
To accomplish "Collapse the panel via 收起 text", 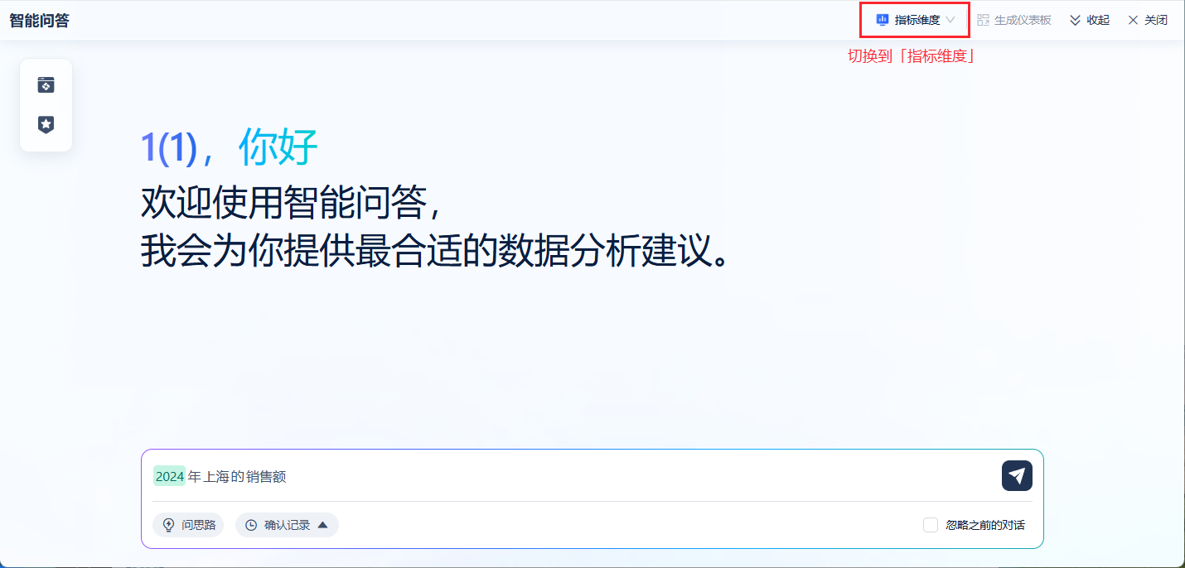I will 1098,20.
